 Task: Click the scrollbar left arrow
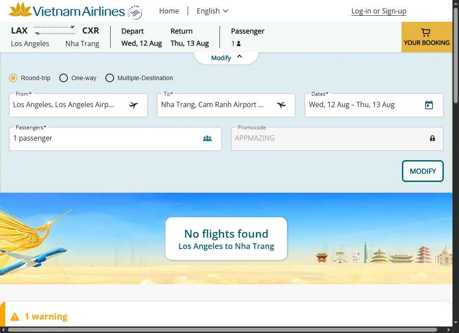[x=3, y=330]
